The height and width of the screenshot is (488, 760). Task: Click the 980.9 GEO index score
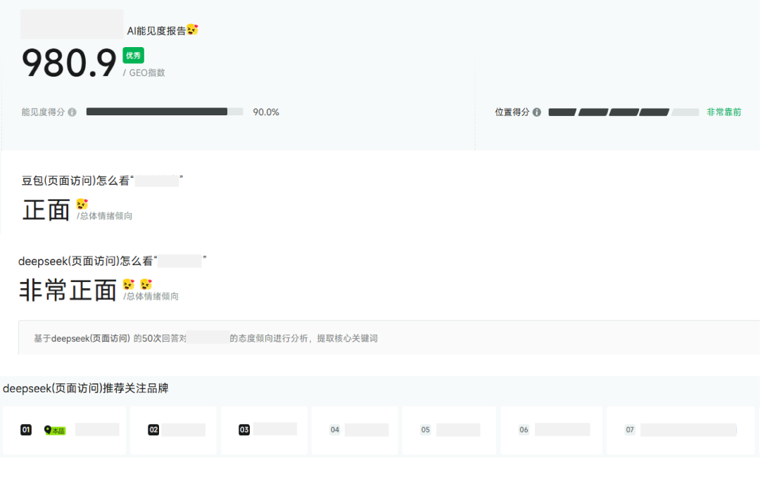(x=69, y=63)
